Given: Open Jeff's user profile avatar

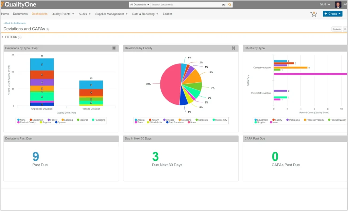Looking at the screenshot, I should 338,4.
